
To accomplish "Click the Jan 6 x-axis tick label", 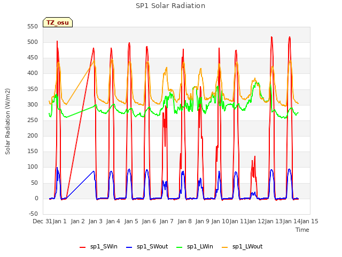I will [149, 221].
